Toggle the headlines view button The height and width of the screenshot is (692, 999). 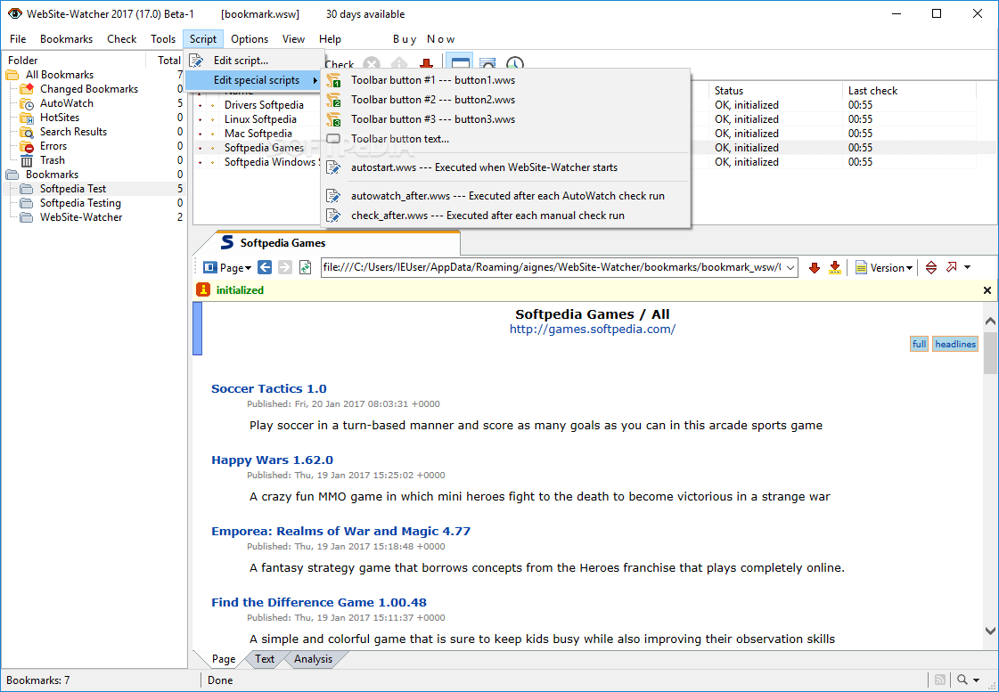pyautogui.click(x=955, y=345)
